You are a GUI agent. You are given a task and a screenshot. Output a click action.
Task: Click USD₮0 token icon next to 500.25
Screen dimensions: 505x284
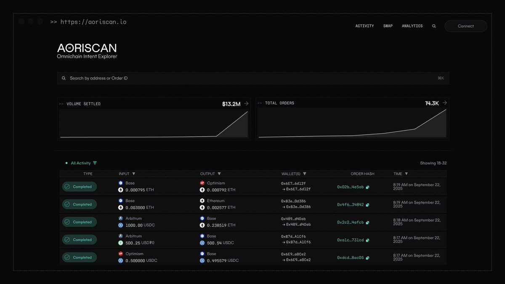click(x=121, y=243)
